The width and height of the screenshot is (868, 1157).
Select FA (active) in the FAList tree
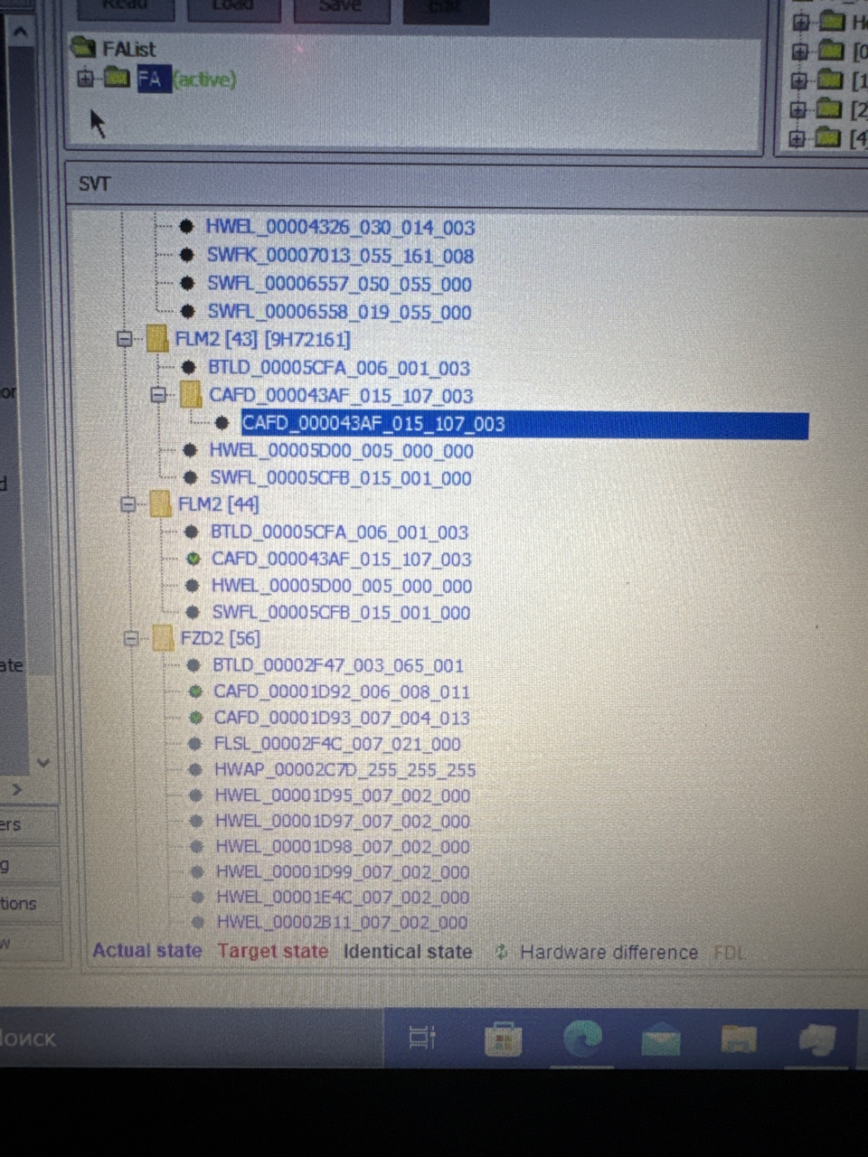tap(186, 79)
